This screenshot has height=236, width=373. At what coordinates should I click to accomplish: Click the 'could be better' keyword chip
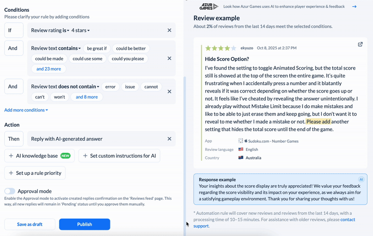point(131,48)
